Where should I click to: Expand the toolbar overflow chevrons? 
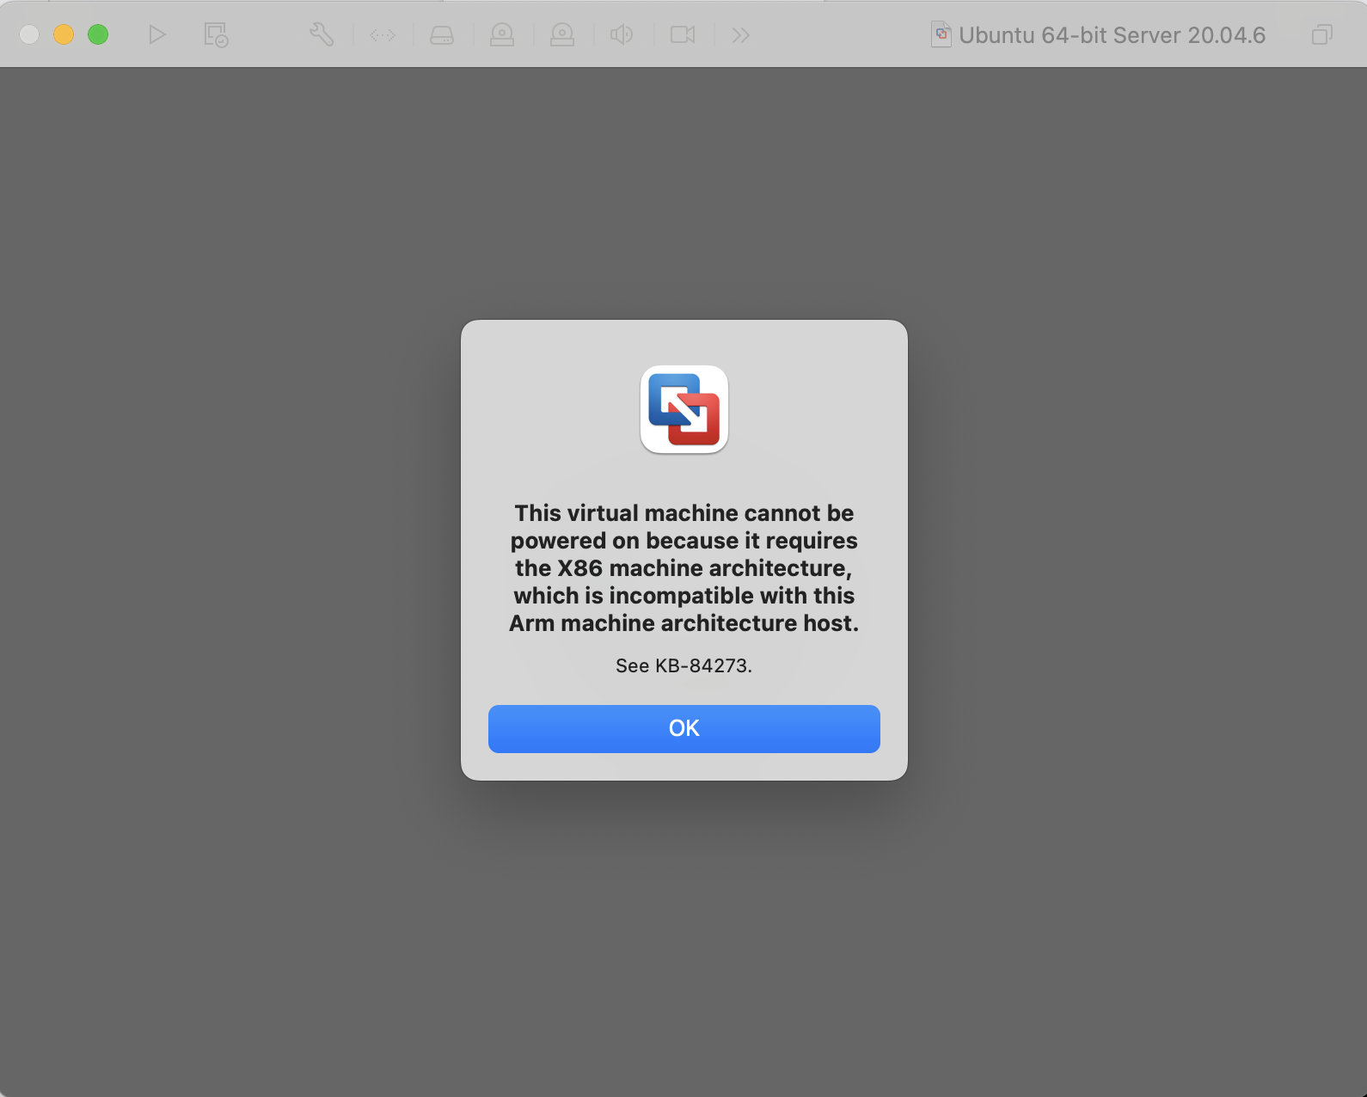tap(740, 35)
